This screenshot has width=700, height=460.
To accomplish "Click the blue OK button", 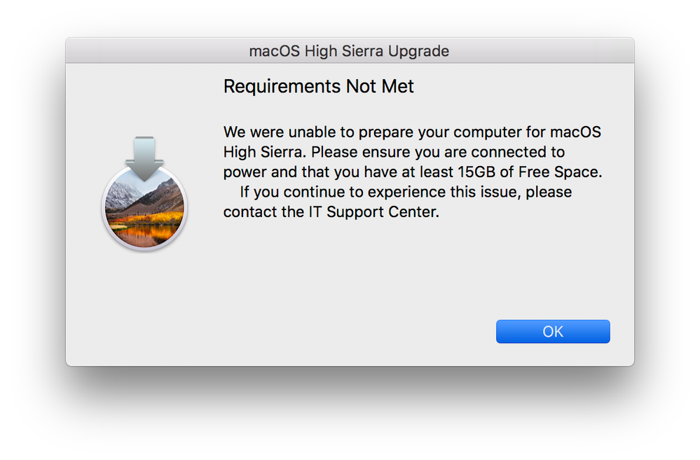I will click(553, 331).
